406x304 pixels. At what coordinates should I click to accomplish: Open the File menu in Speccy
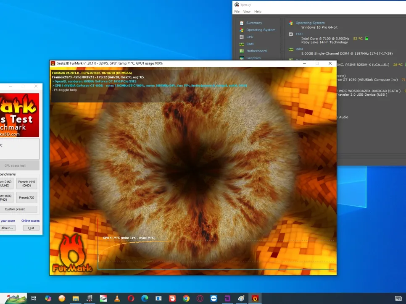tap(237, 11)
